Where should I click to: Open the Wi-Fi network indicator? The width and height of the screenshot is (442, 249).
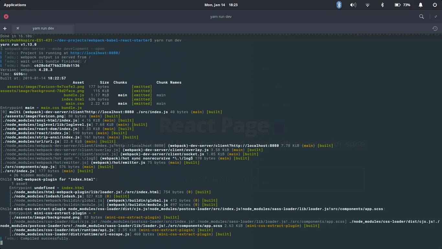point(368,5)
